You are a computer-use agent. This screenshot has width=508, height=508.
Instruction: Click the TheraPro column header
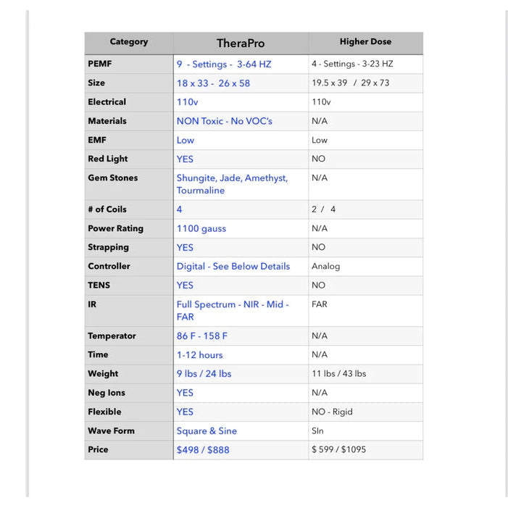tap(241, 43)
